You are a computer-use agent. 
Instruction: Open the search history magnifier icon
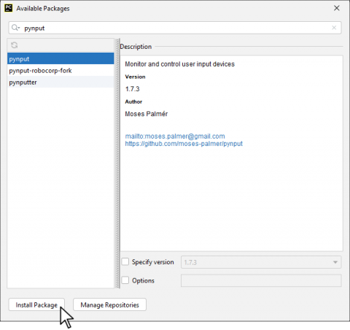coord(15,28)
